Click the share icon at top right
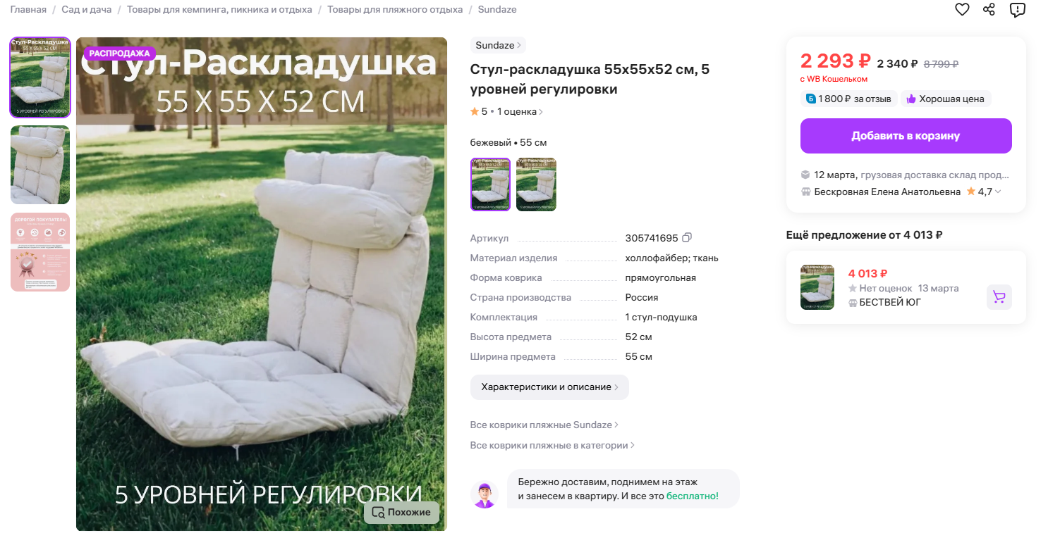 click(989, 9)
